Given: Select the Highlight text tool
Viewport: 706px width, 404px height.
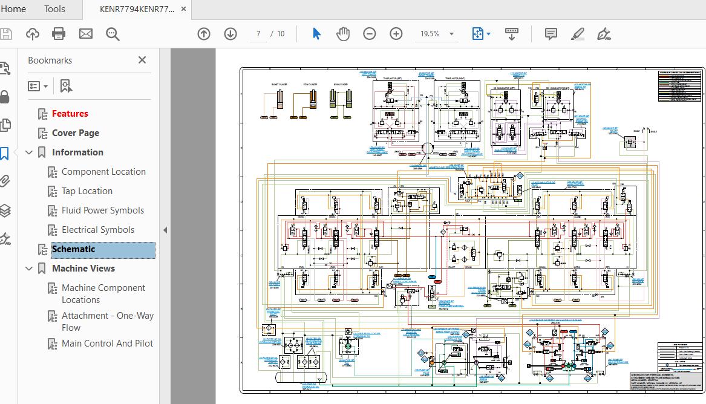Looking at the screenshot, I should click(x=577, y=34).
